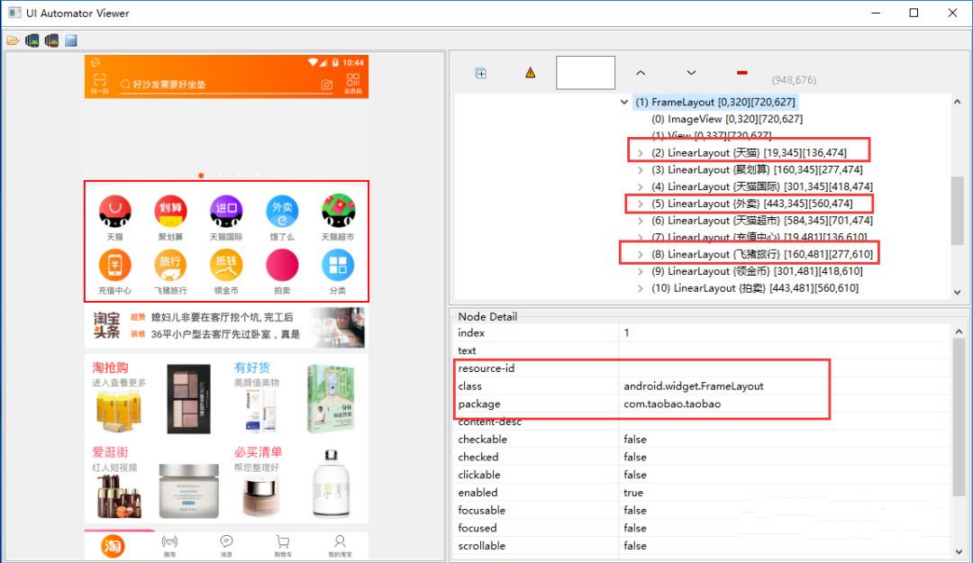The image size is (973, 563).
Task: Tap the 我的淘宝 profile tab in the preview
Action: click(340, 546)
